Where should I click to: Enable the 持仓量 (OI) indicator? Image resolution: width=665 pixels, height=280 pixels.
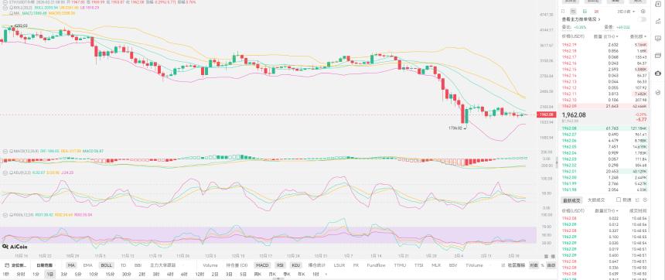[x=237, y=265]
